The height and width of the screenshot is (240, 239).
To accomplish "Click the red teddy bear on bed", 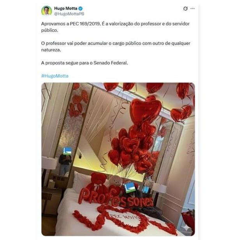I will pos(97,183).
